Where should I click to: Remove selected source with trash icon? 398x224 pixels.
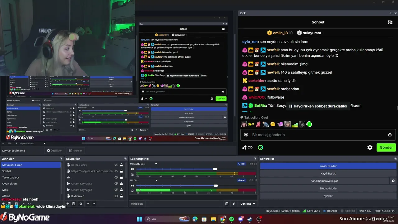(x=74, y=204)
